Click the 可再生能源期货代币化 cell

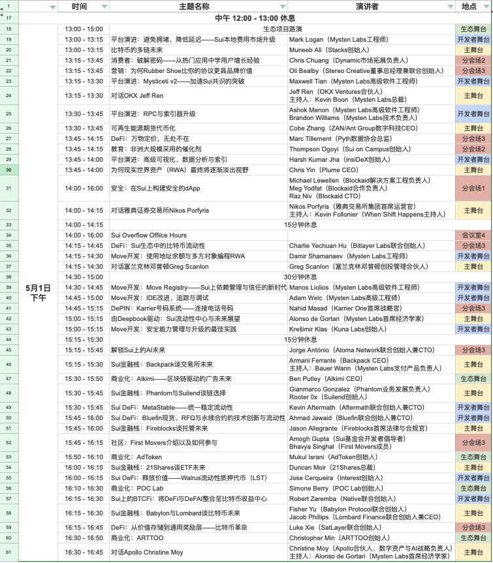click(x=199, y=128)
